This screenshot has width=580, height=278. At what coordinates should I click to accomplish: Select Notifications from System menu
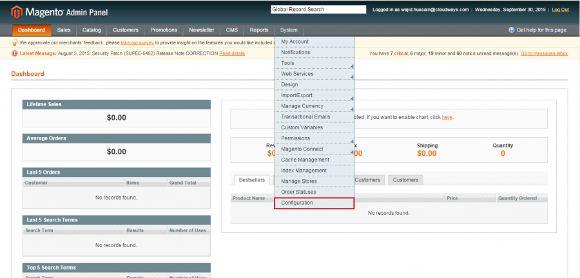314,52
